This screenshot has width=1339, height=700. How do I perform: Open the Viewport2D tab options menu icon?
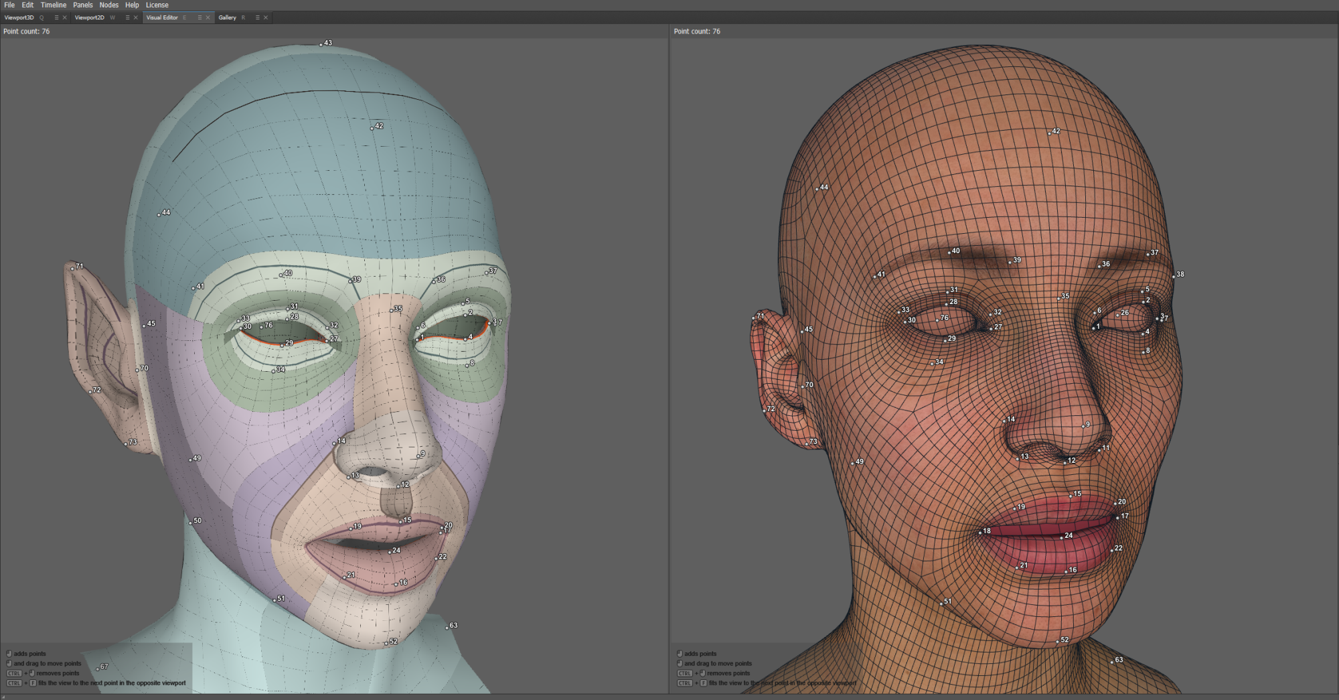click(x=127, y=18)
